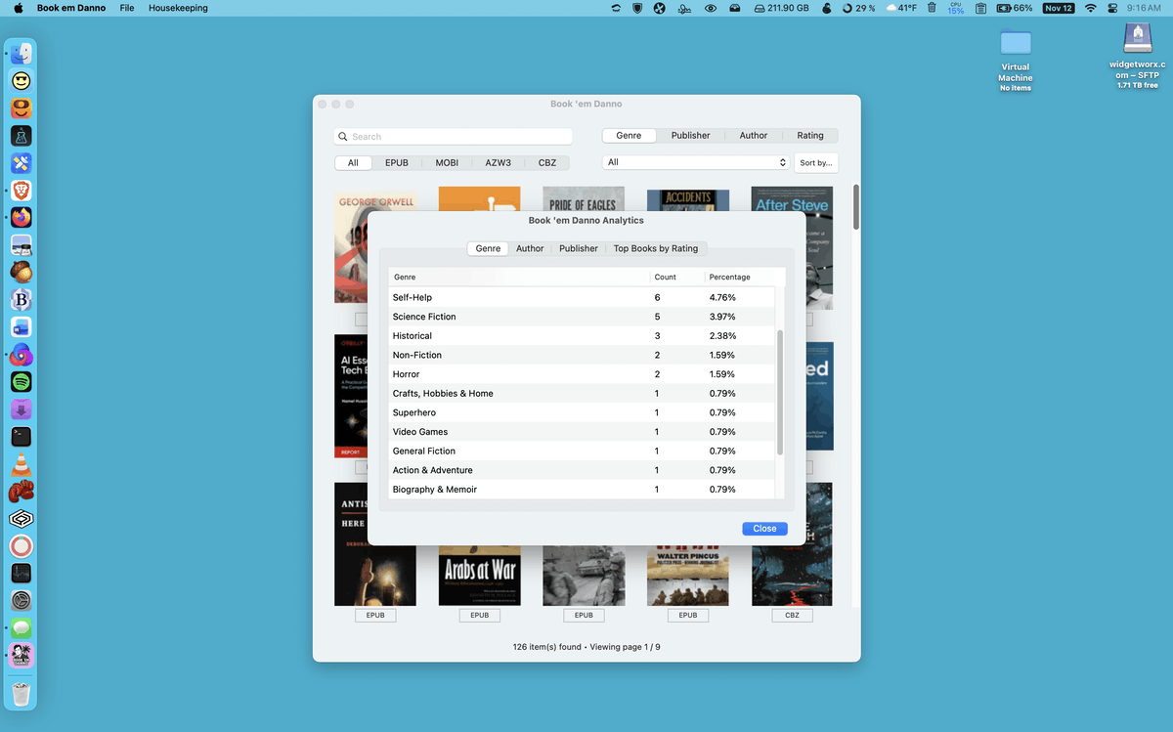Open Spotify in the Dock
Screen dimensions: 1173x732
click(x=22, y=381)
